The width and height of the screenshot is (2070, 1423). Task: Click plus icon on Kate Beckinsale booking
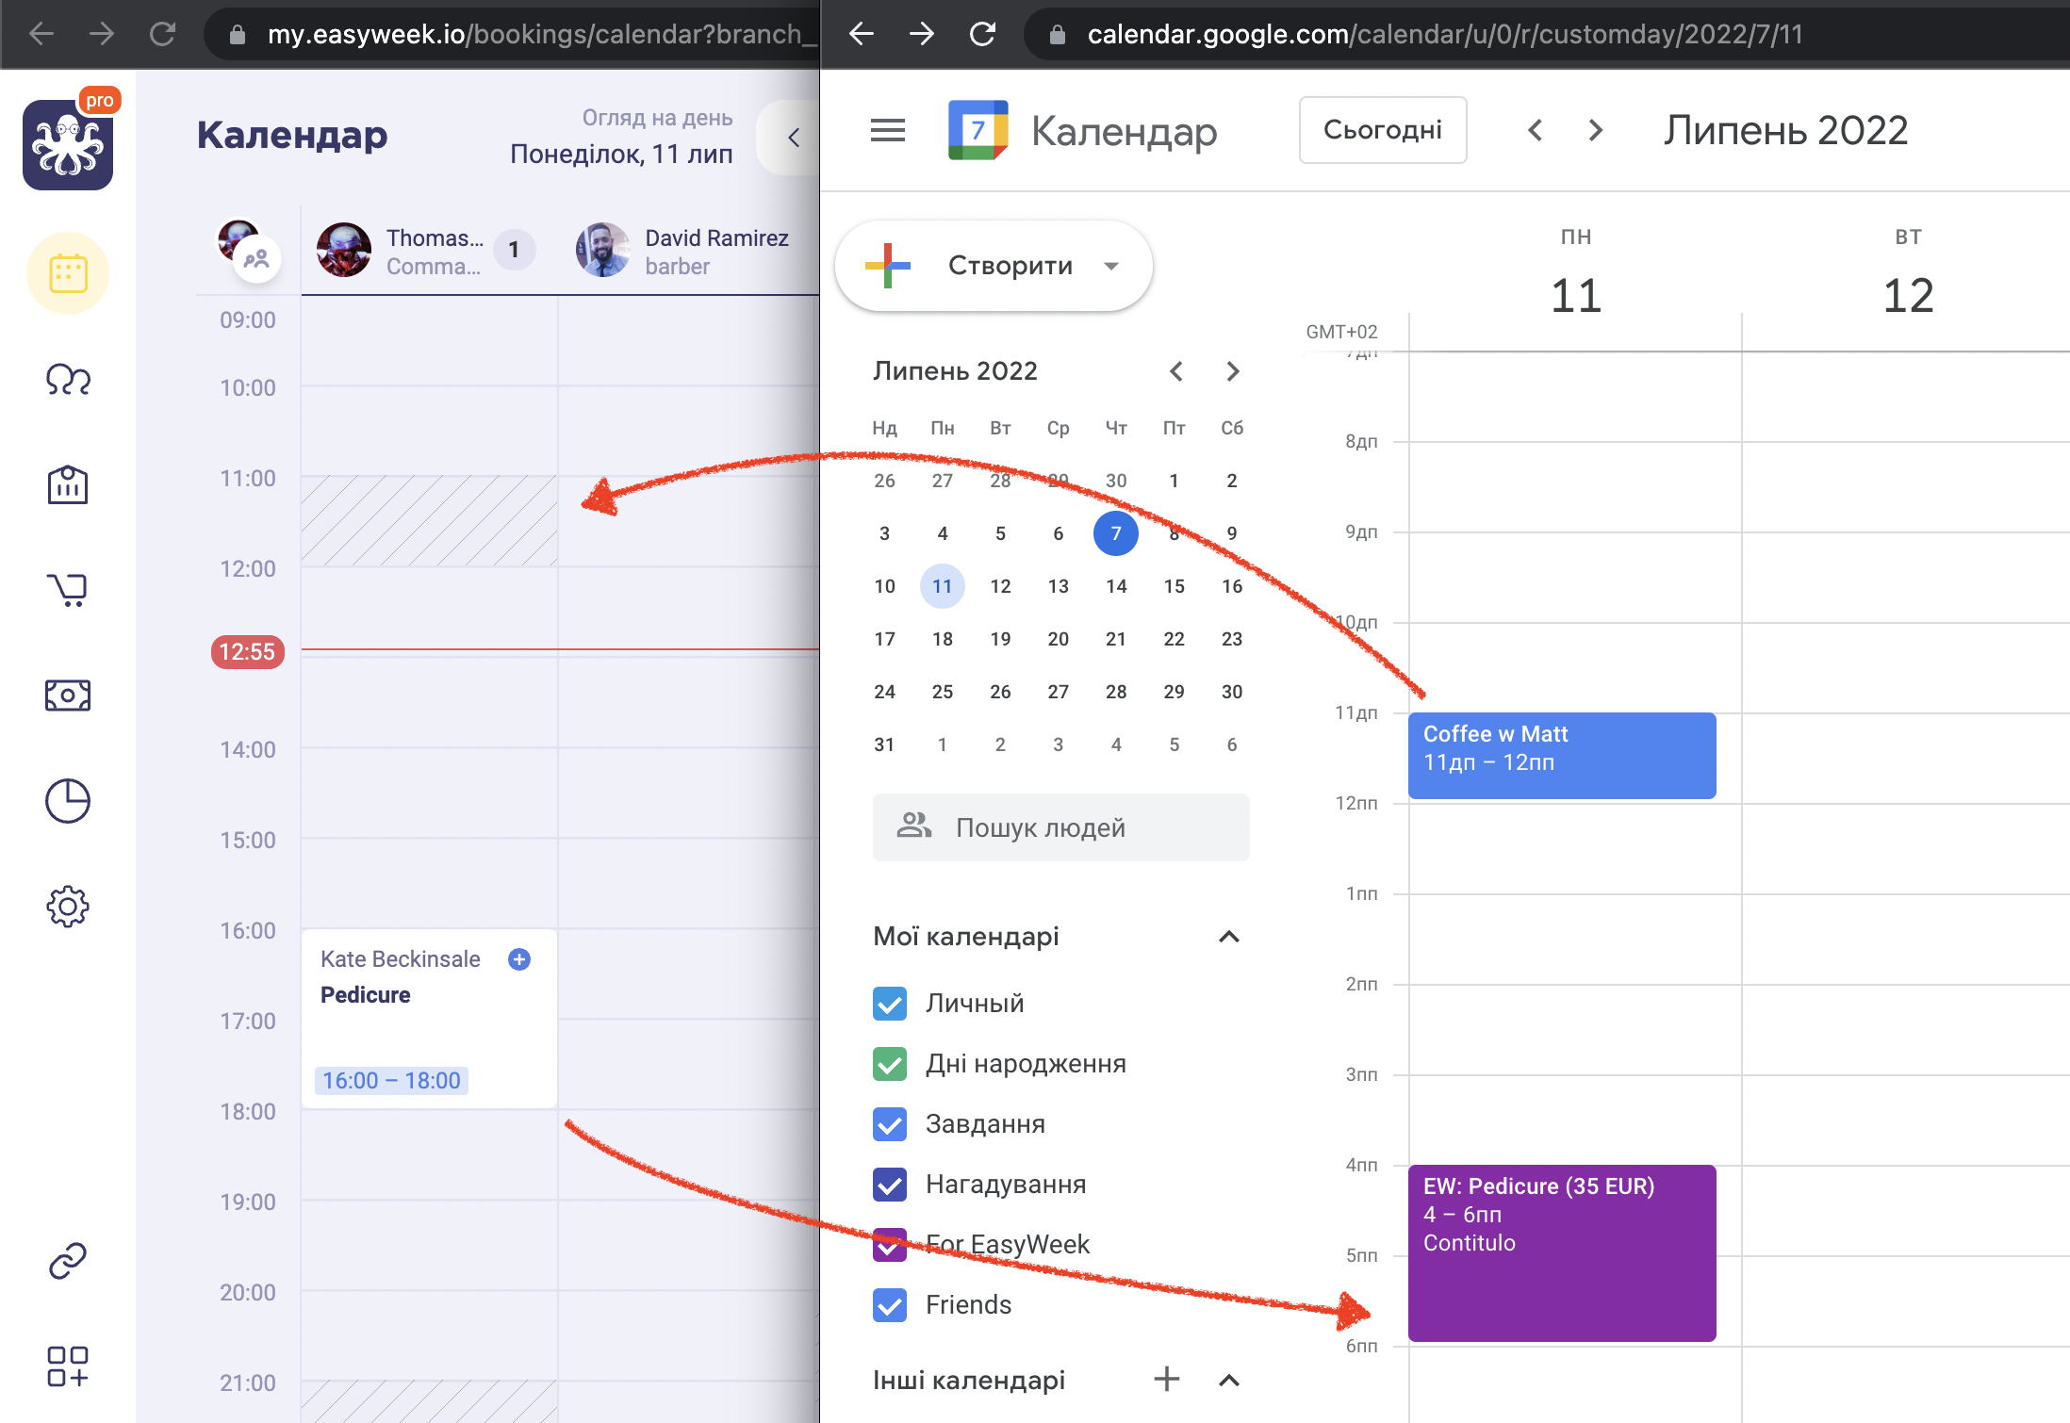point(519,959)
